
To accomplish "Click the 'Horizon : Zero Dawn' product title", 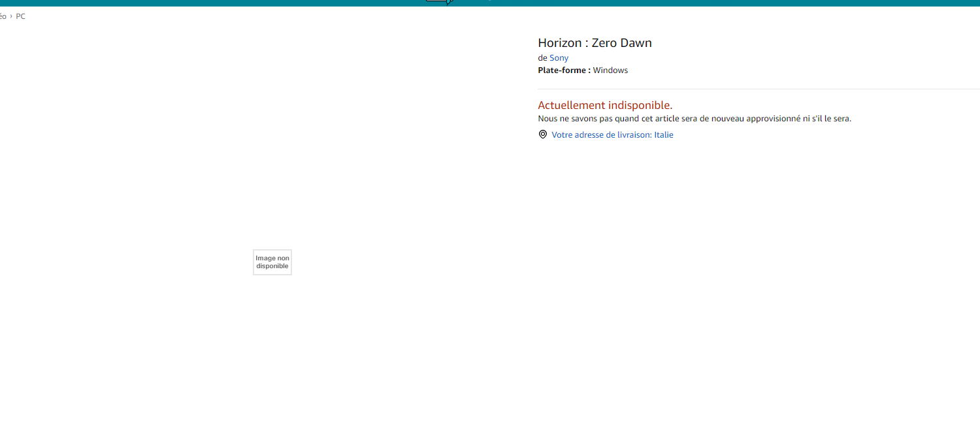I will 595,43.
